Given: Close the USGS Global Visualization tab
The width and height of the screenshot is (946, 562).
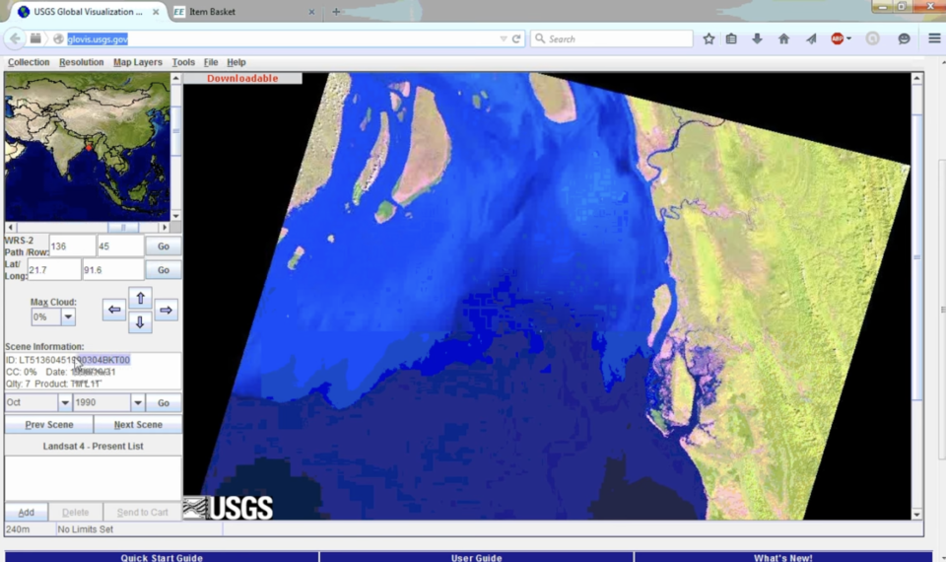Looking at the screenshot, I should coord(156,12).
